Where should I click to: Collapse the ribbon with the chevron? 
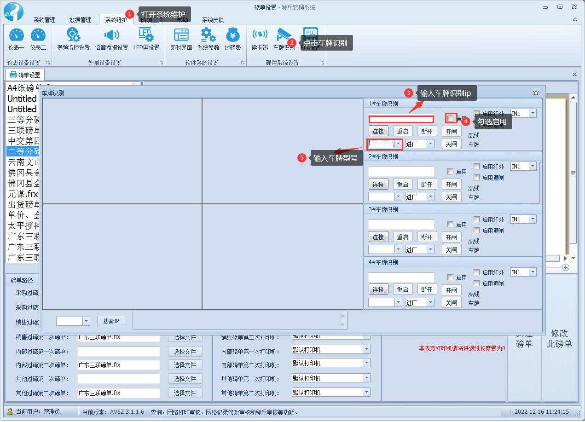[575, 19]
